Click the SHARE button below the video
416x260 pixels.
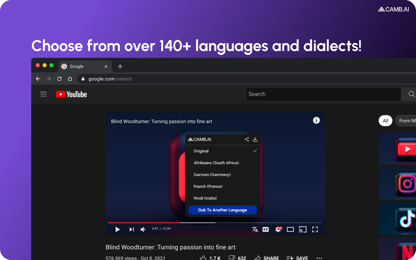click(x=266, y=258)
